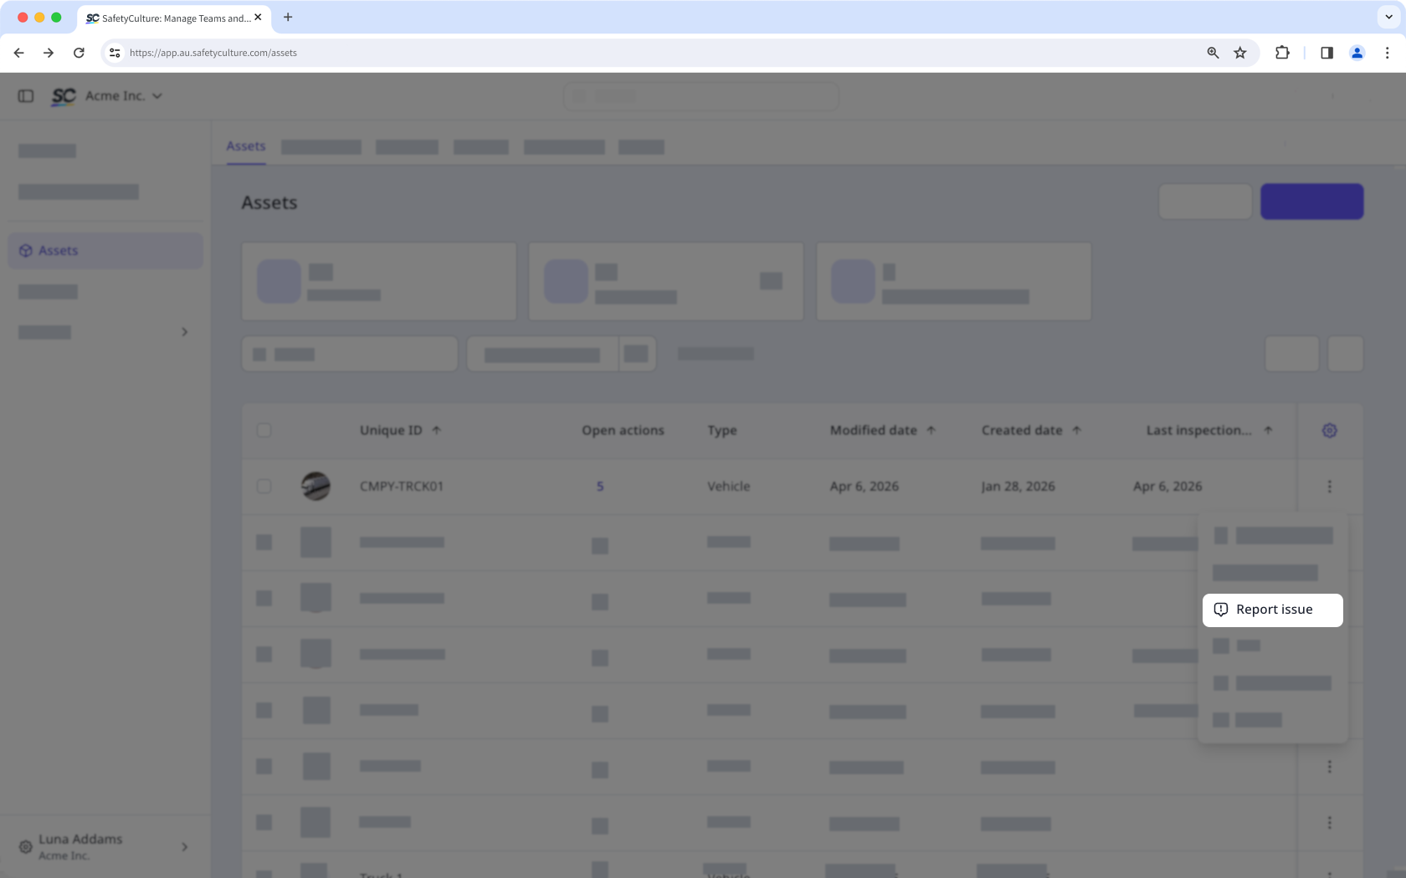
Task: Click the SafetyCulture SC logo
Action: pos(64,96)
